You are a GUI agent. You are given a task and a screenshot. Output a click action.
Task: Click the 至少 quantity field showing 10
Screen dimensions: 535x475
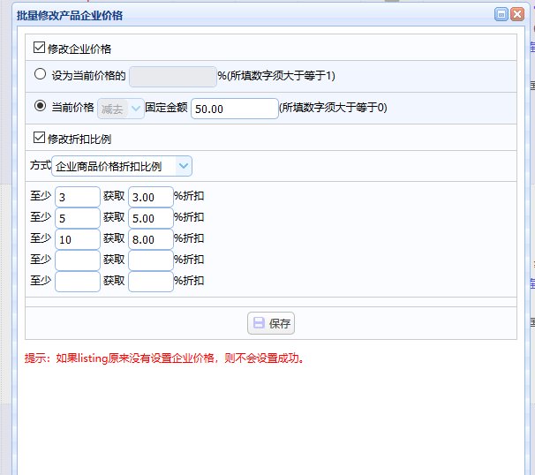click(x=78, y=239)
